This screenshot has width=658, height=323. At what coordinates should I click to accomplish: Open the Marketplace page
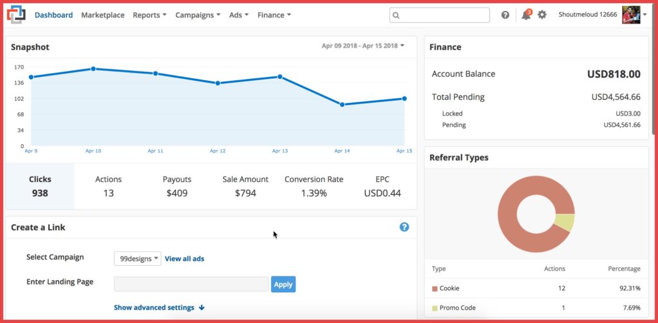click(103, 15)
